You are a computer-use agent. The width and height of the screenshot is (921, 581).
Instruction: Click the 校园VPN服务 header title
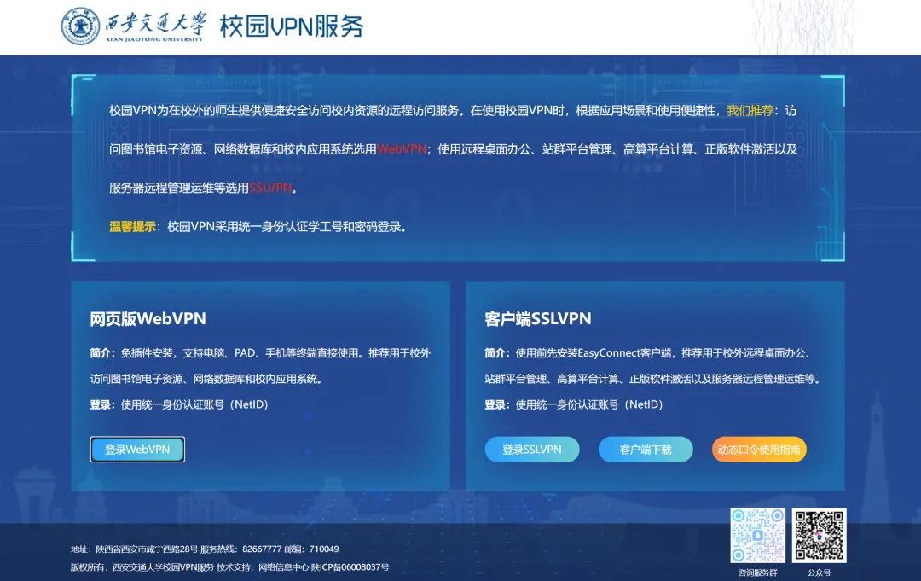(x=292, y=26)
